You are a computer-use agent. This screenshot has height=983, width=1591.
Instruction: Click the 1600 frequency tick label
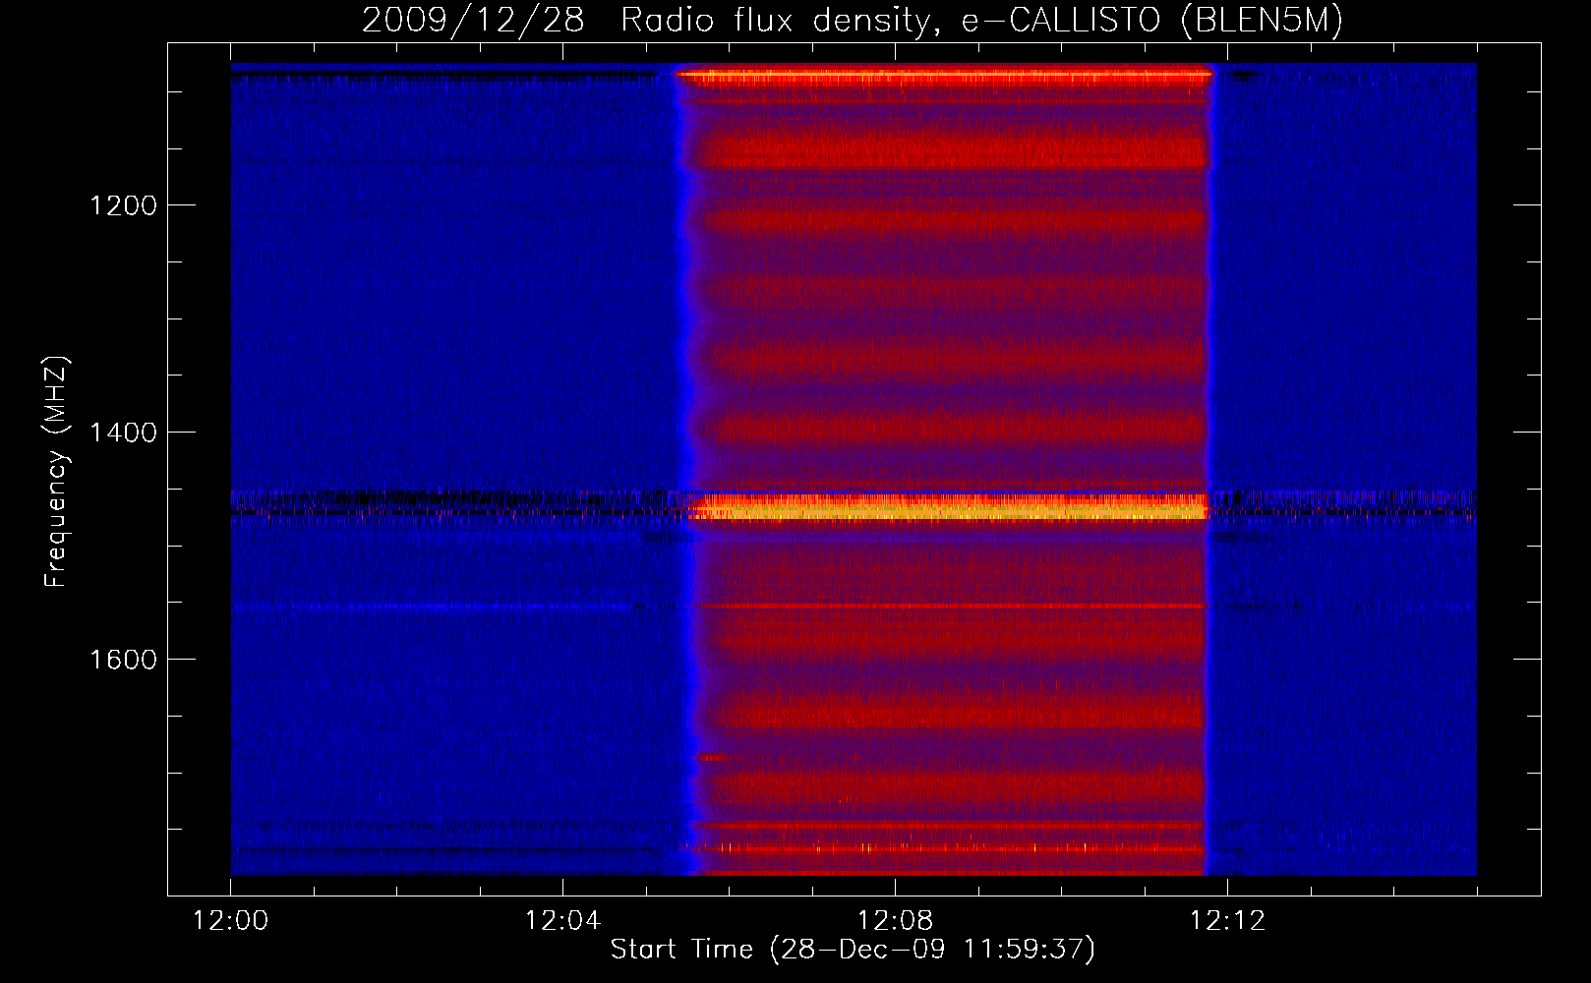point(123,660)
